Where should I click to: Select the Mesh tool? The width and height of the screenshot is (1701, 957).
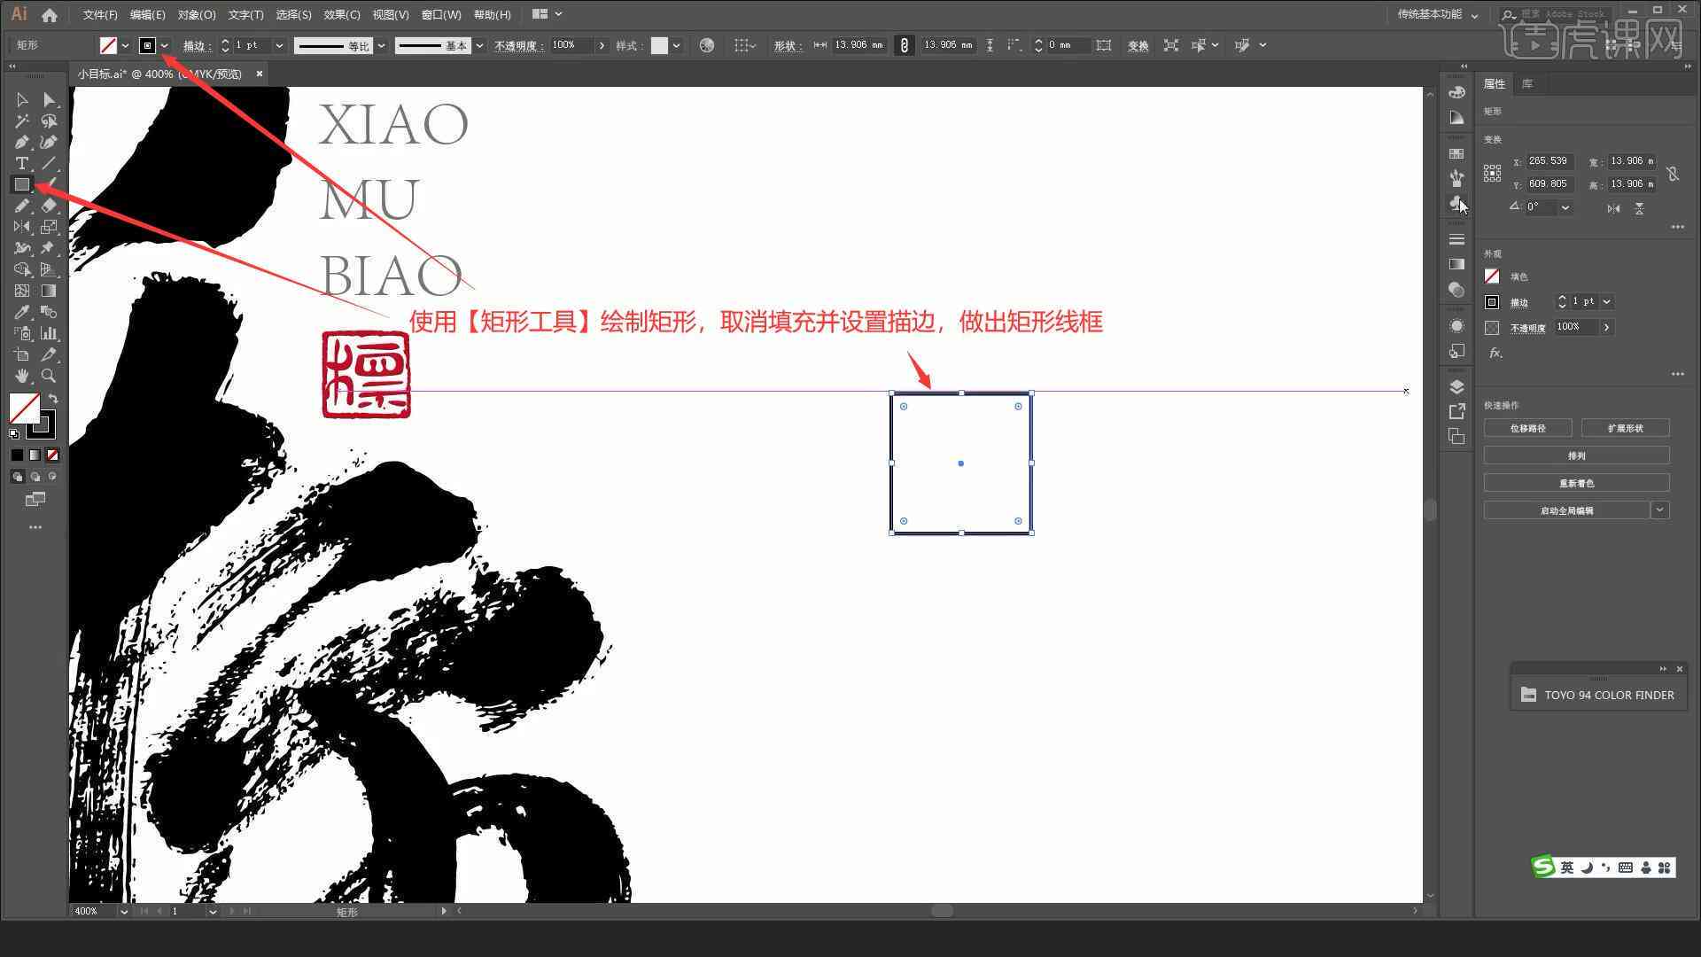(22, 291)
